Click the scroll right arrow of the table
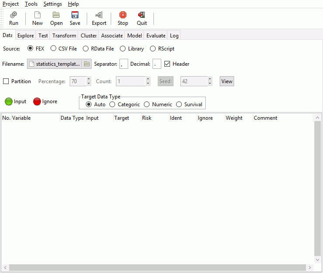This screenshot has height=273, width=323. [309, 267]
